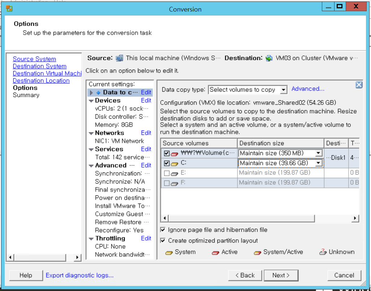Check the F: volume checkbox

tap(167, 183)
